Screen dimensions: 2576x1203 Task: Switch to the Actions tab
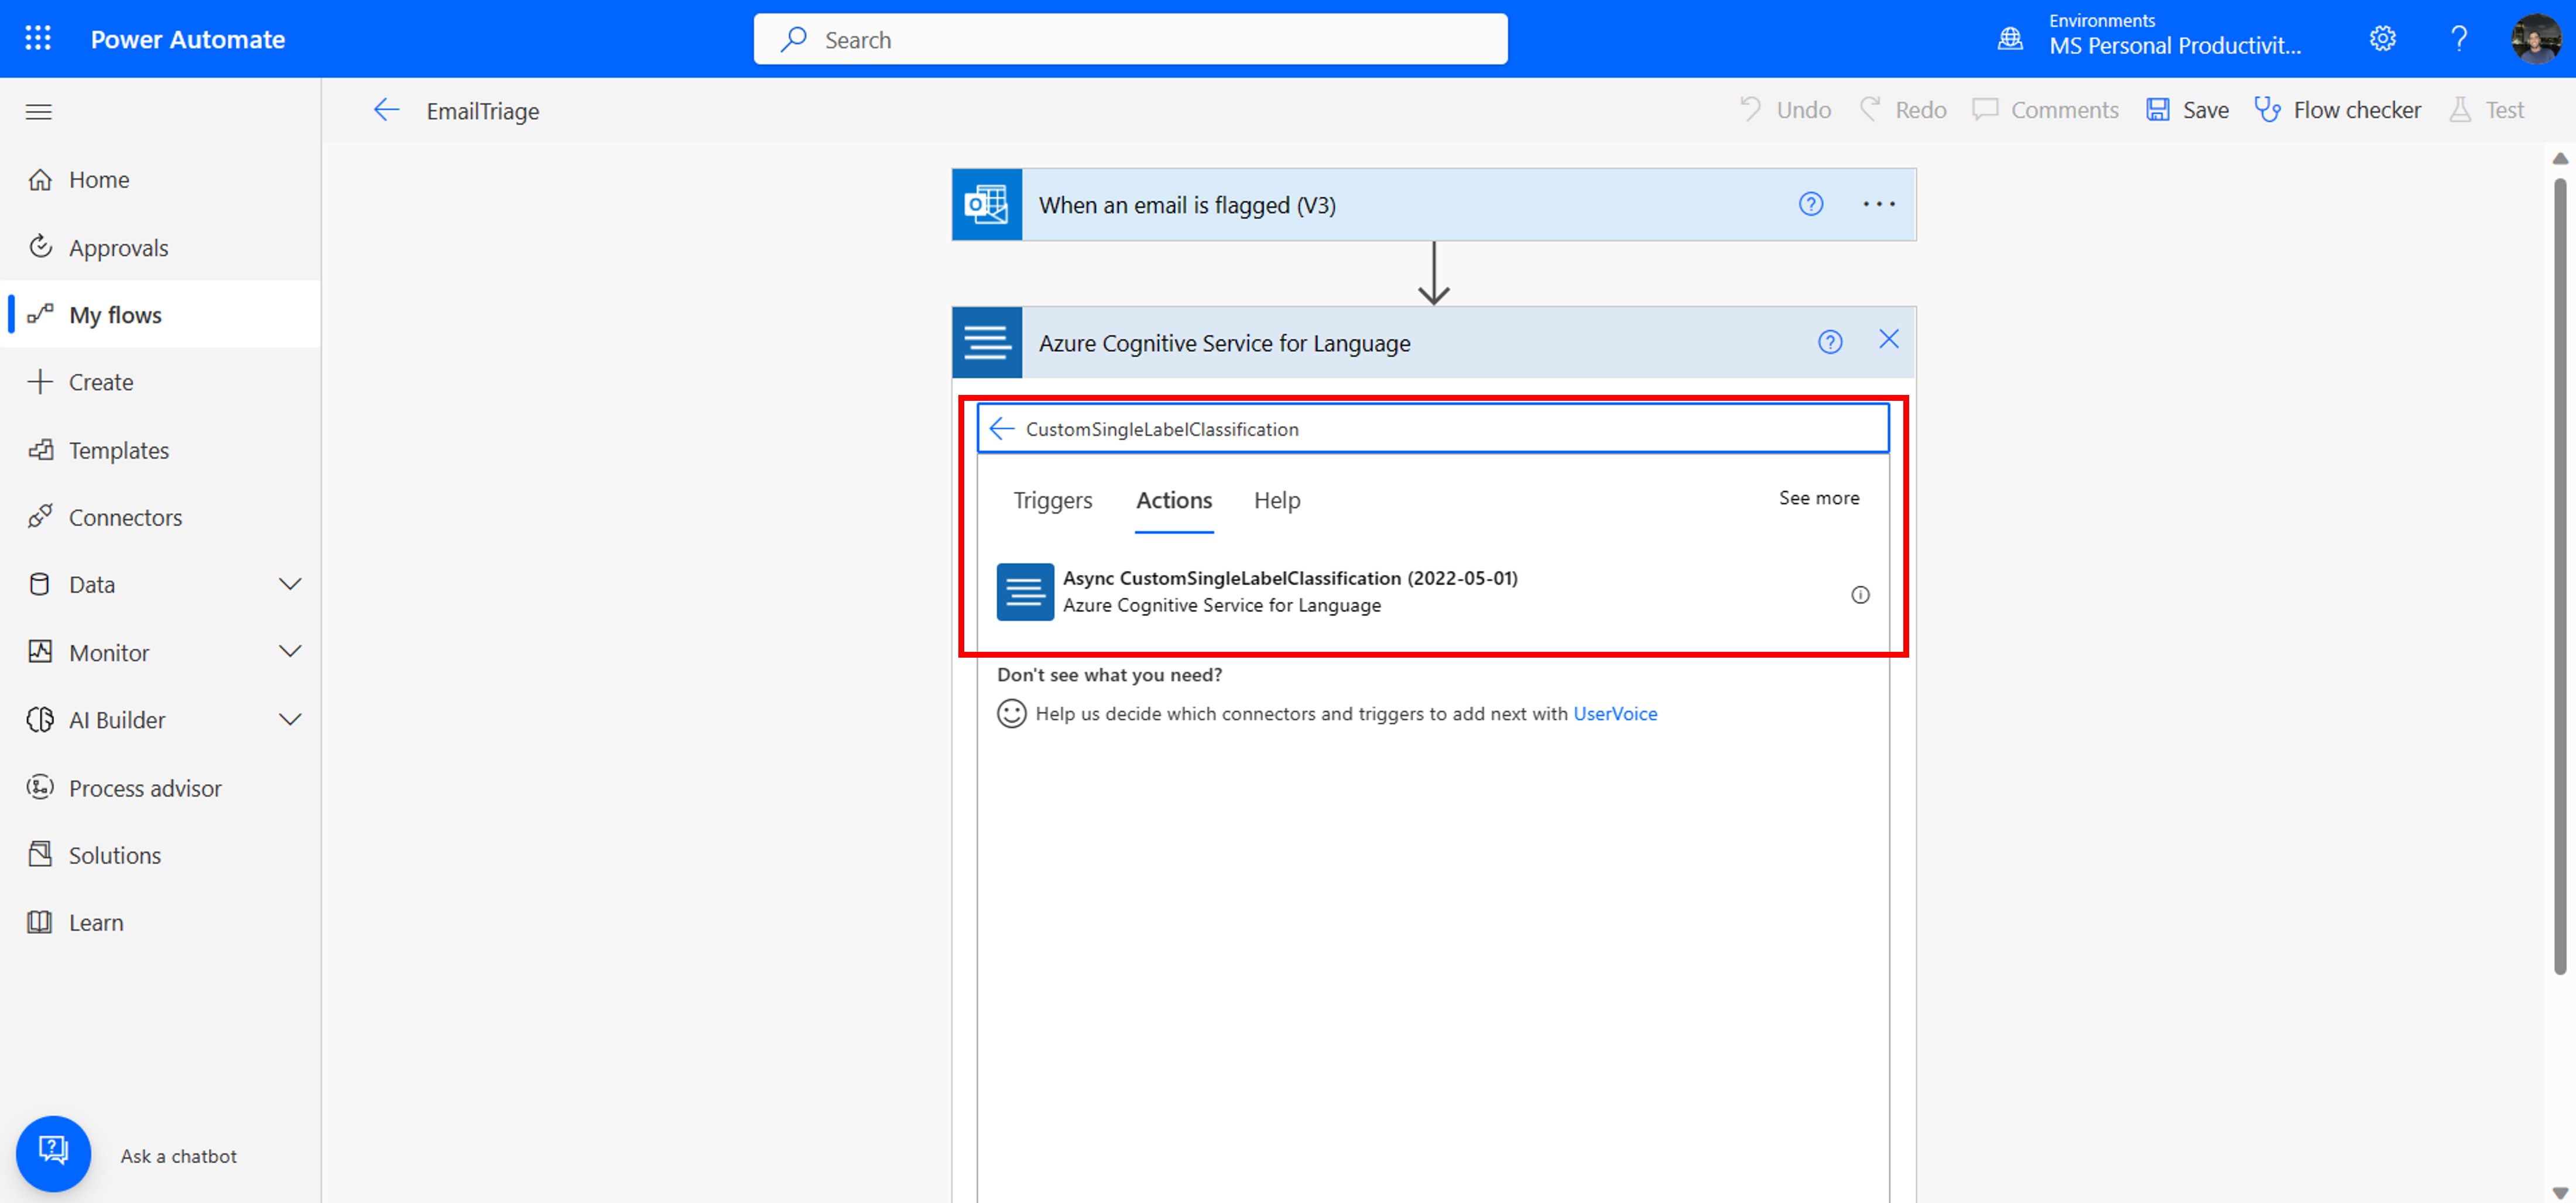point(1173,500)
